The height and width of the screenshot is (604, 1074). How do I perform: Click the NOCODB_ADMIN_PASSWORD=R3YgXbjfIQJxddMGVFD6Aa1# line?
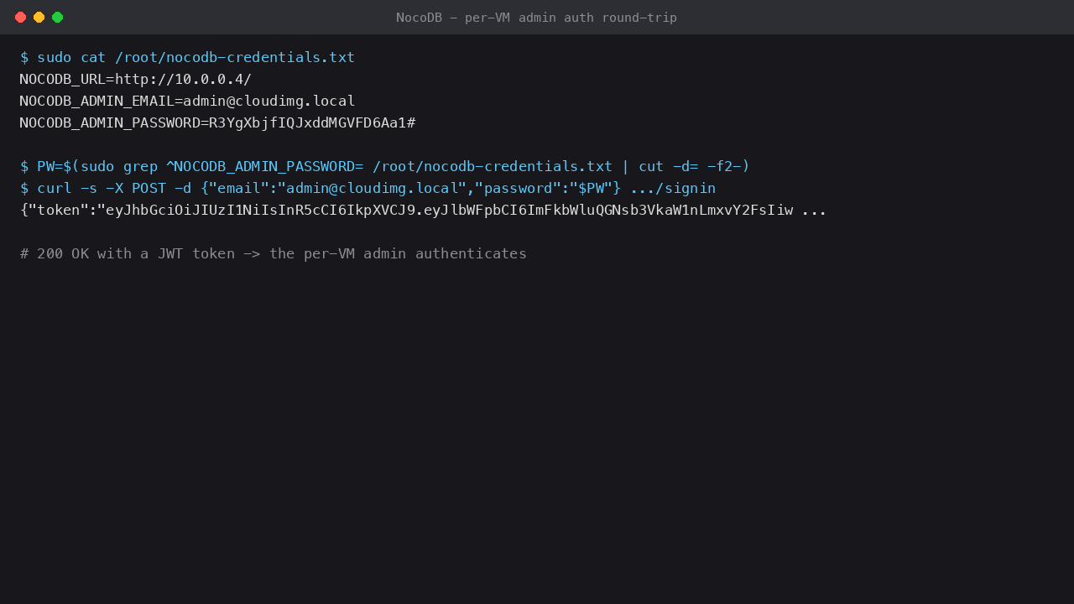(217, 122)
